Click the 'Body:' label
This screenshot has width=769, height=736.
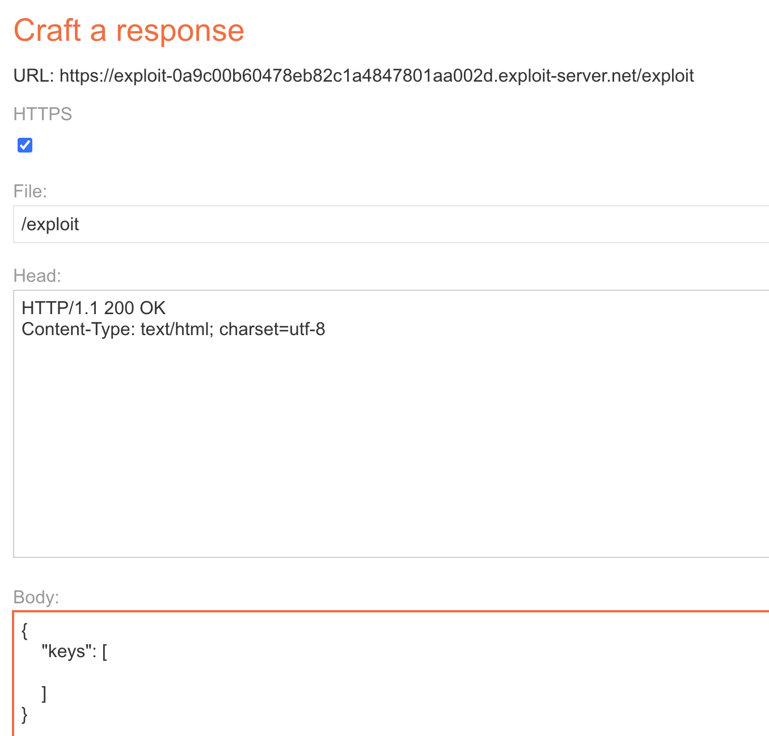tap(36, 597)
